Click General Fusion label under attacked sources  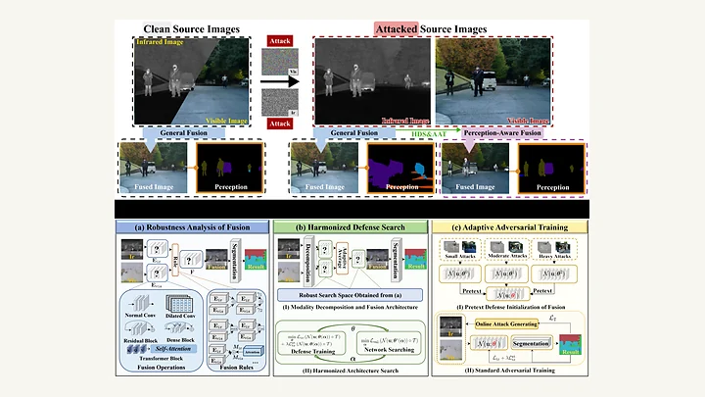click(354, 132)
